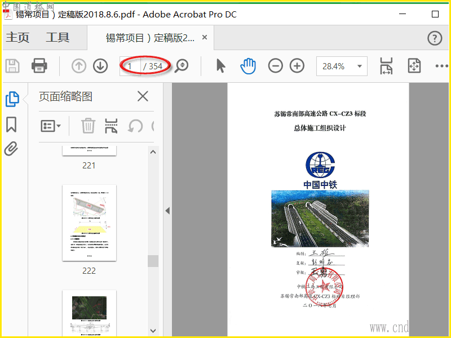This screenshot has height=338, width=451.
Task: Go to the next page with the down arrow
Action: (x=100, y=66)
